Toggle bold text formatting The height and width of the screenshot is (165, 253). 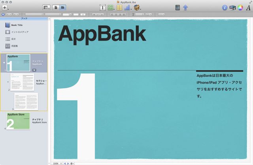click(x=94, y=15)
